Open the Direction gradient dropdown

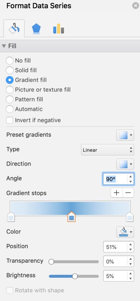125,164
